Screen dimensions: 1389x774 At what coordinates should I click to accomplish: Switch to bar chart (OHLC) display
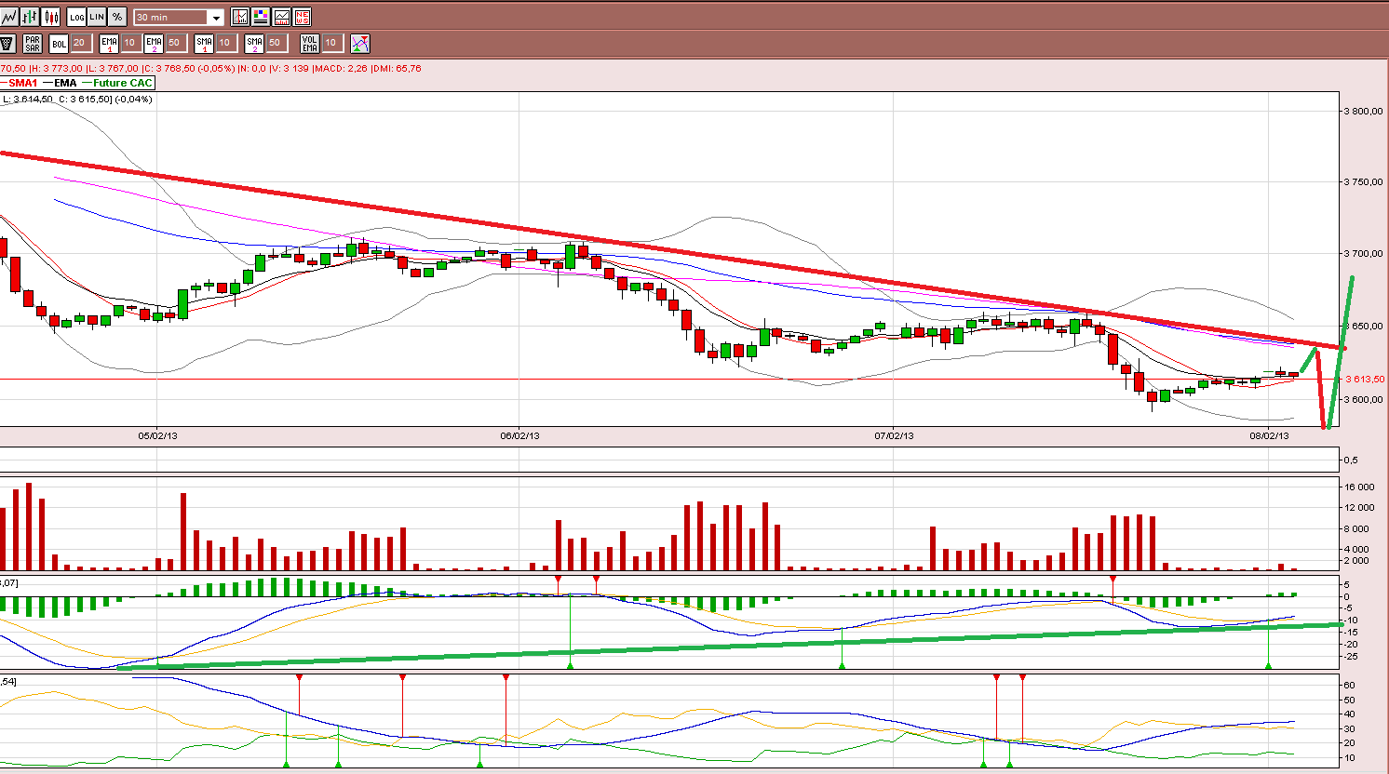[x=30, y=17]
